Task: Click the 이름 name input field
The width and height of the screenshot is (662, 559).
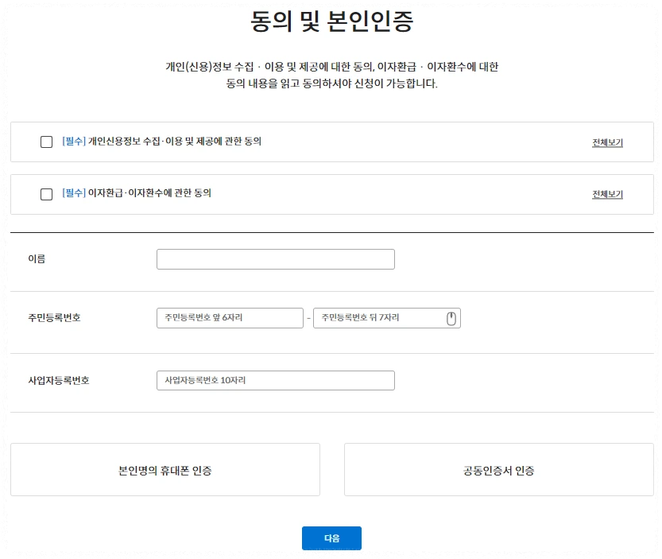Action: click(x=275, y=258)
